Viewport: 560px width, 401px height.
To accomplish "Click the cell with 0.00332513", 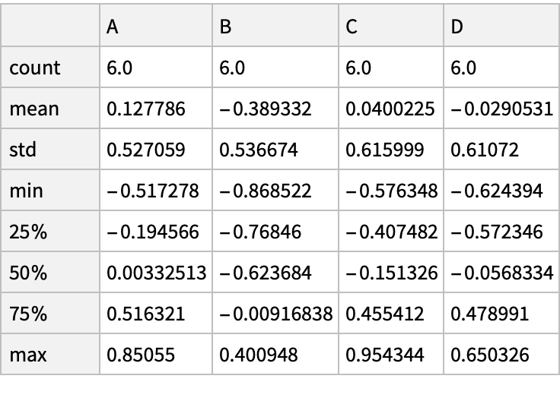I will click(x=156, y=273).
